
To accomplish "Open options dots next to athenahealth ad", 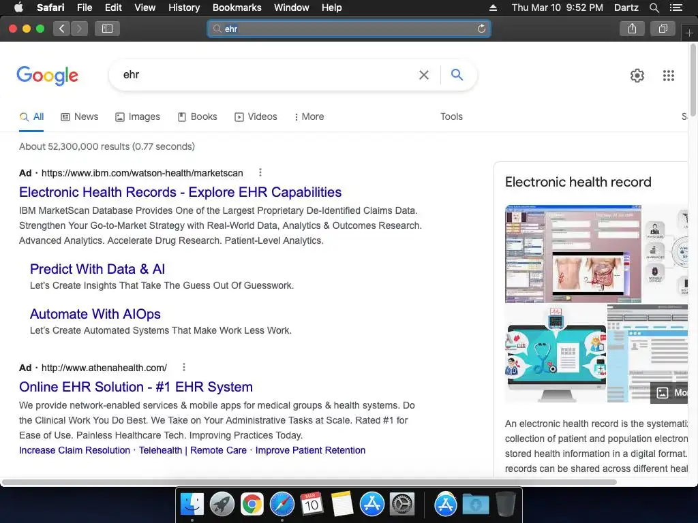I will (184, 367).
